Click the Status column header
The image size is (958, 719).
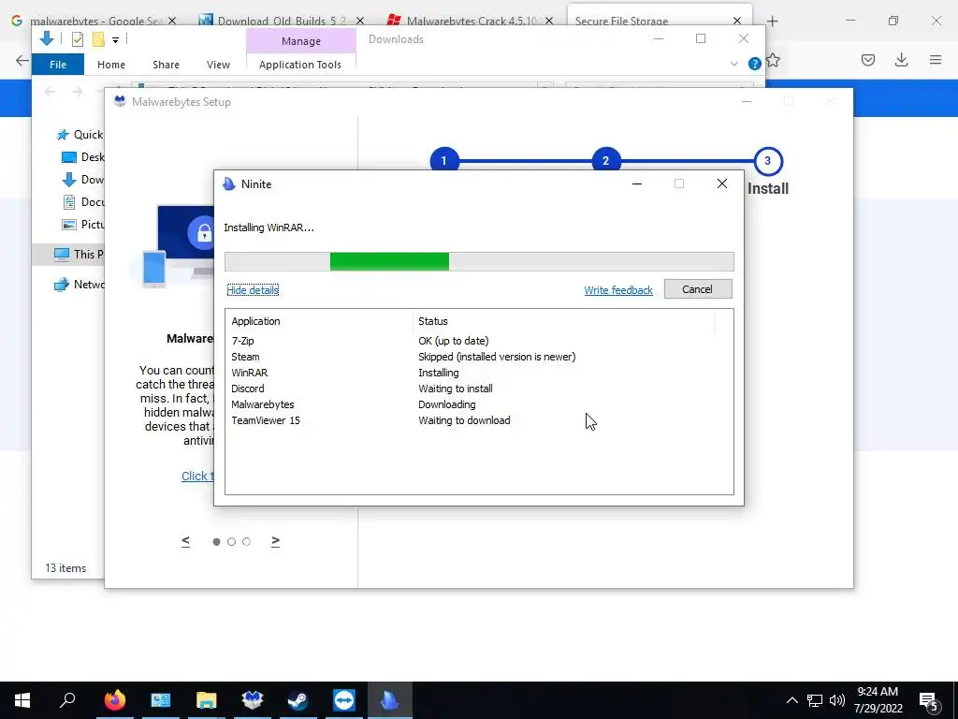tap(564, 321)
